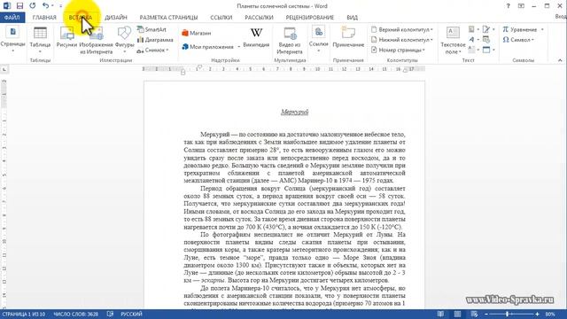Viewport: 567px width, 319px height.
Task: Open Нижний колонтитул footer dropdown
Action: point(401,40)
